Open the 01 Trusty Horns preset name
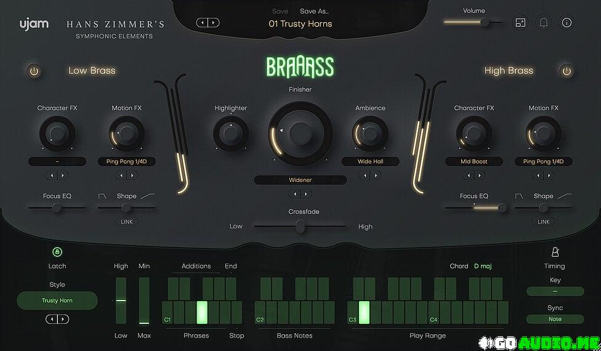The height and width of the screenshot is (351, 601). click(x=300, y=24)
